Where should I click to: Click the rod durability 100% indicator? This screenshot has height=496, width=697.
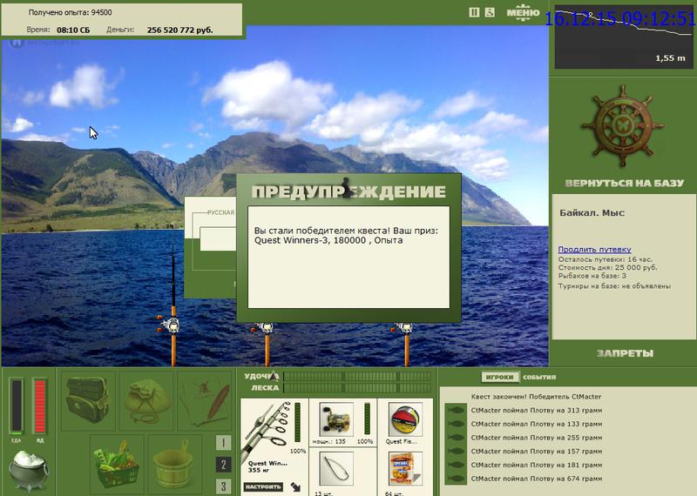pos(297,451)
